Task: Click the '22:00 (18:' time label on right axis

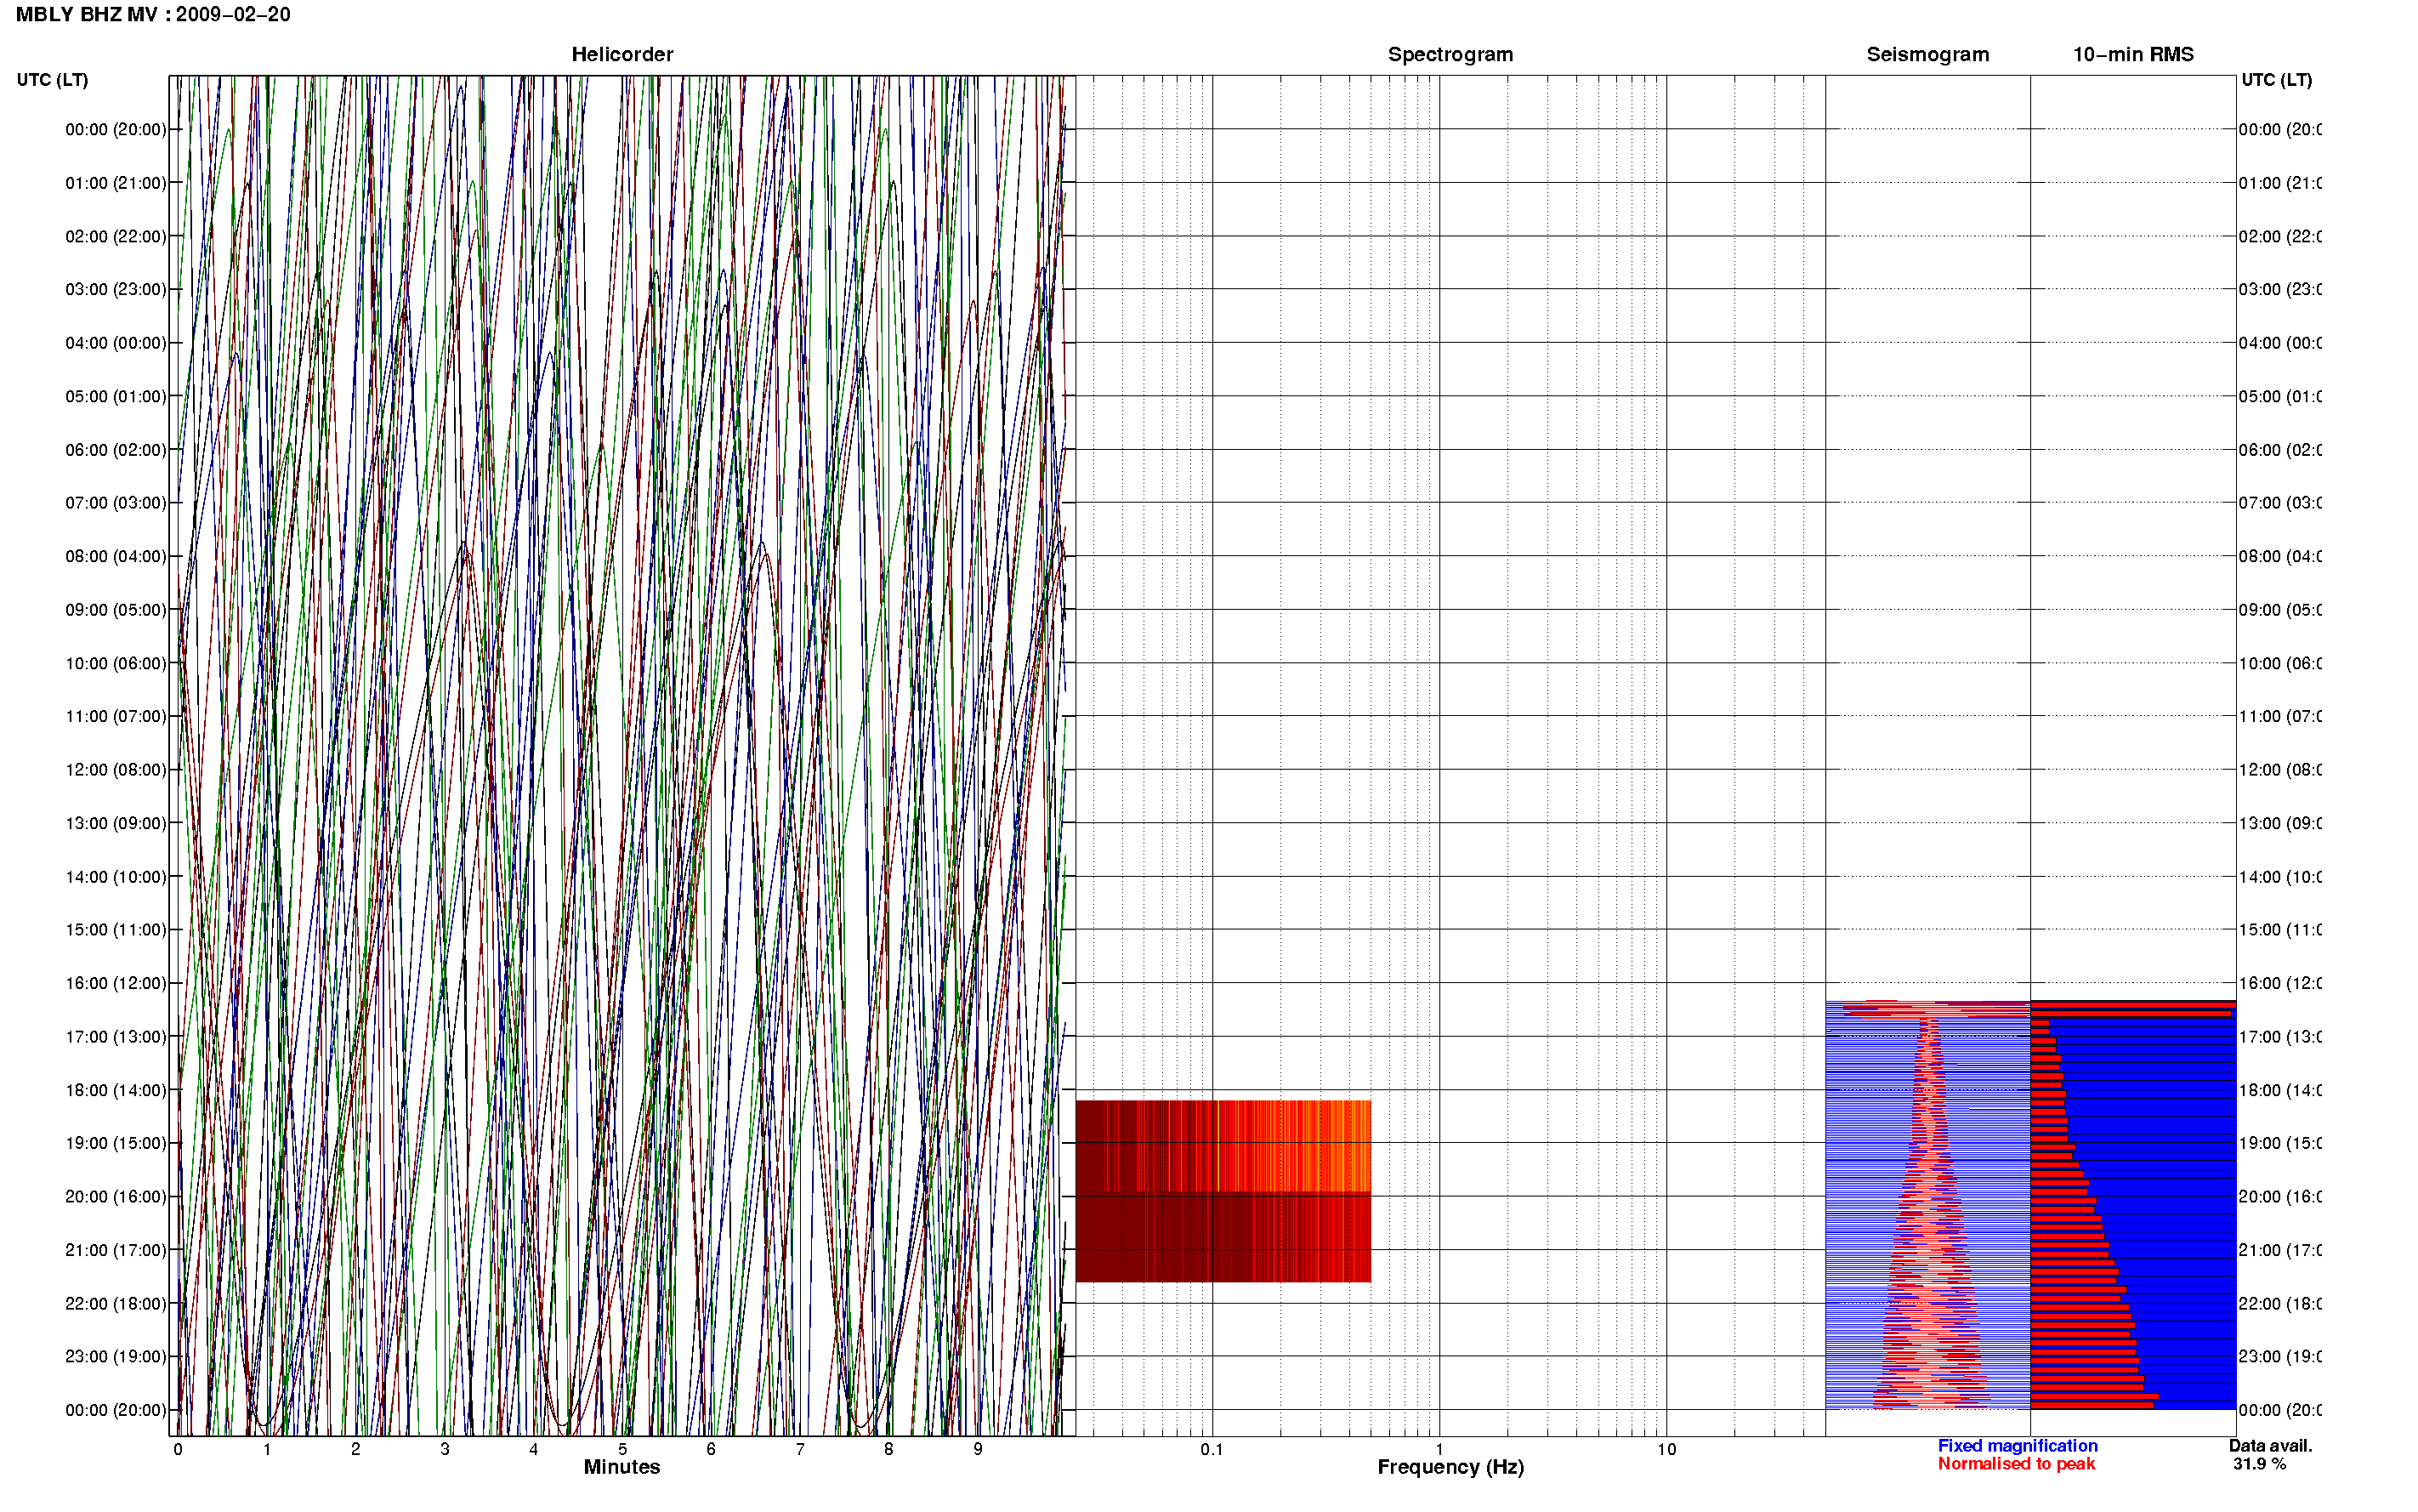Action: click(2280, 1304)
